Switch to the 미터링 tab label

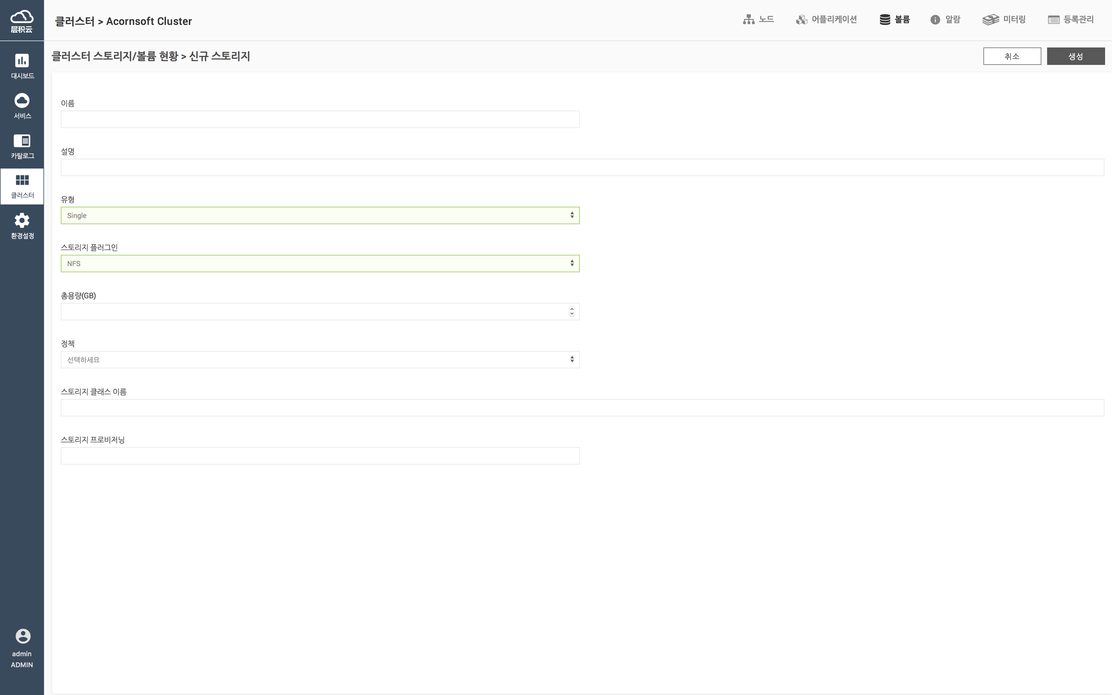click(x=1014, y=19)
